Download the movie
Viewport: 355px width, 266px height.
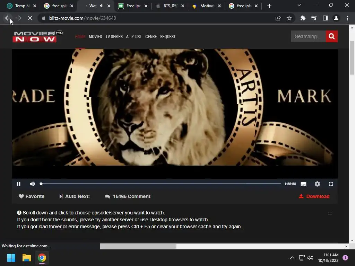click(x=314, y=196)
